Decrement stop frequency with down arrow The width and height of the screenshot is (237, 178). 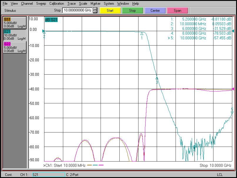coord(95,12)
